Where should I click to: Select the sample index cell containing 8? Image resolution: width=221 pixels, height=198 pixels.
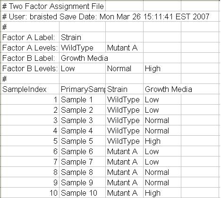point(30,172)
